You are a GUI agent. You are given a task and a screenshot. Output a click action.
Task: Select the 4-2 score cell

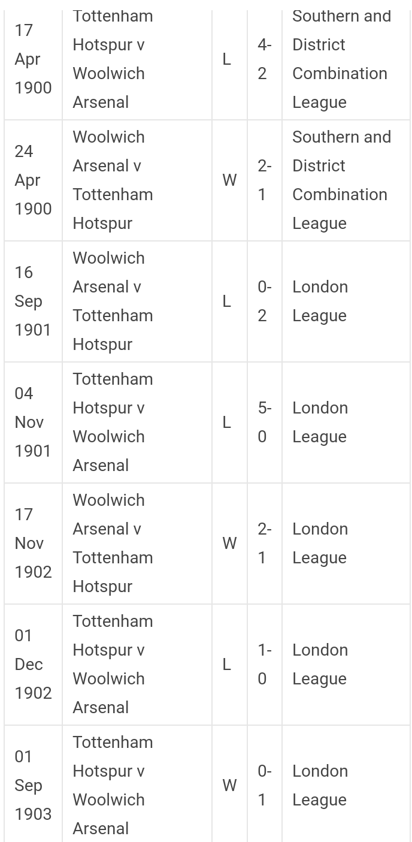264,59
